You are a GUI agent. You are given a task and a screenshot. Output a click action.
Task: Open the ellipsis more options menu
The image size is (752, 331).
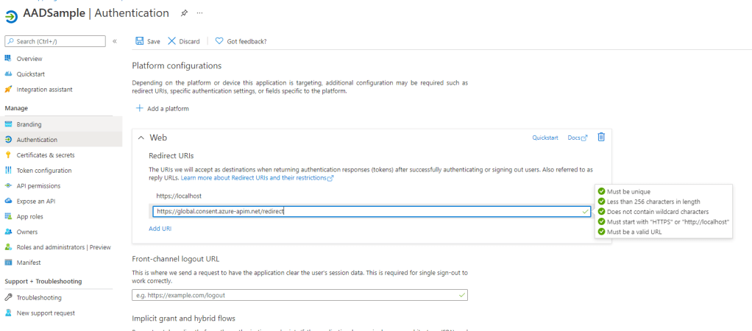click(x=200, y=13)
